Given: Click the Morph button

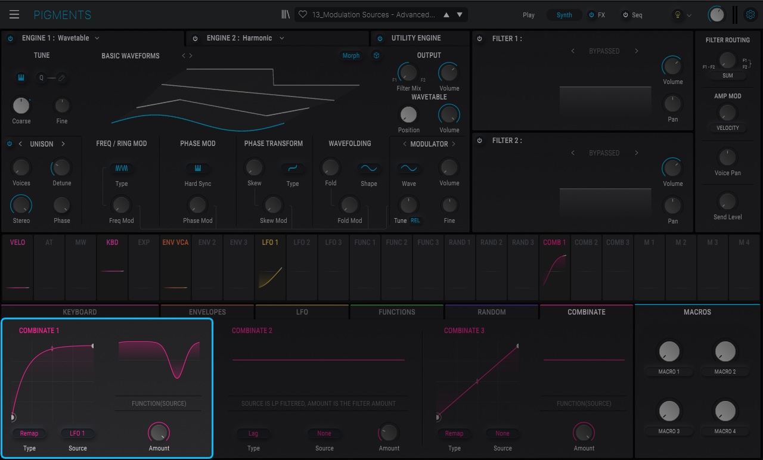Looking at the screenshot, I should coord(351,55).
